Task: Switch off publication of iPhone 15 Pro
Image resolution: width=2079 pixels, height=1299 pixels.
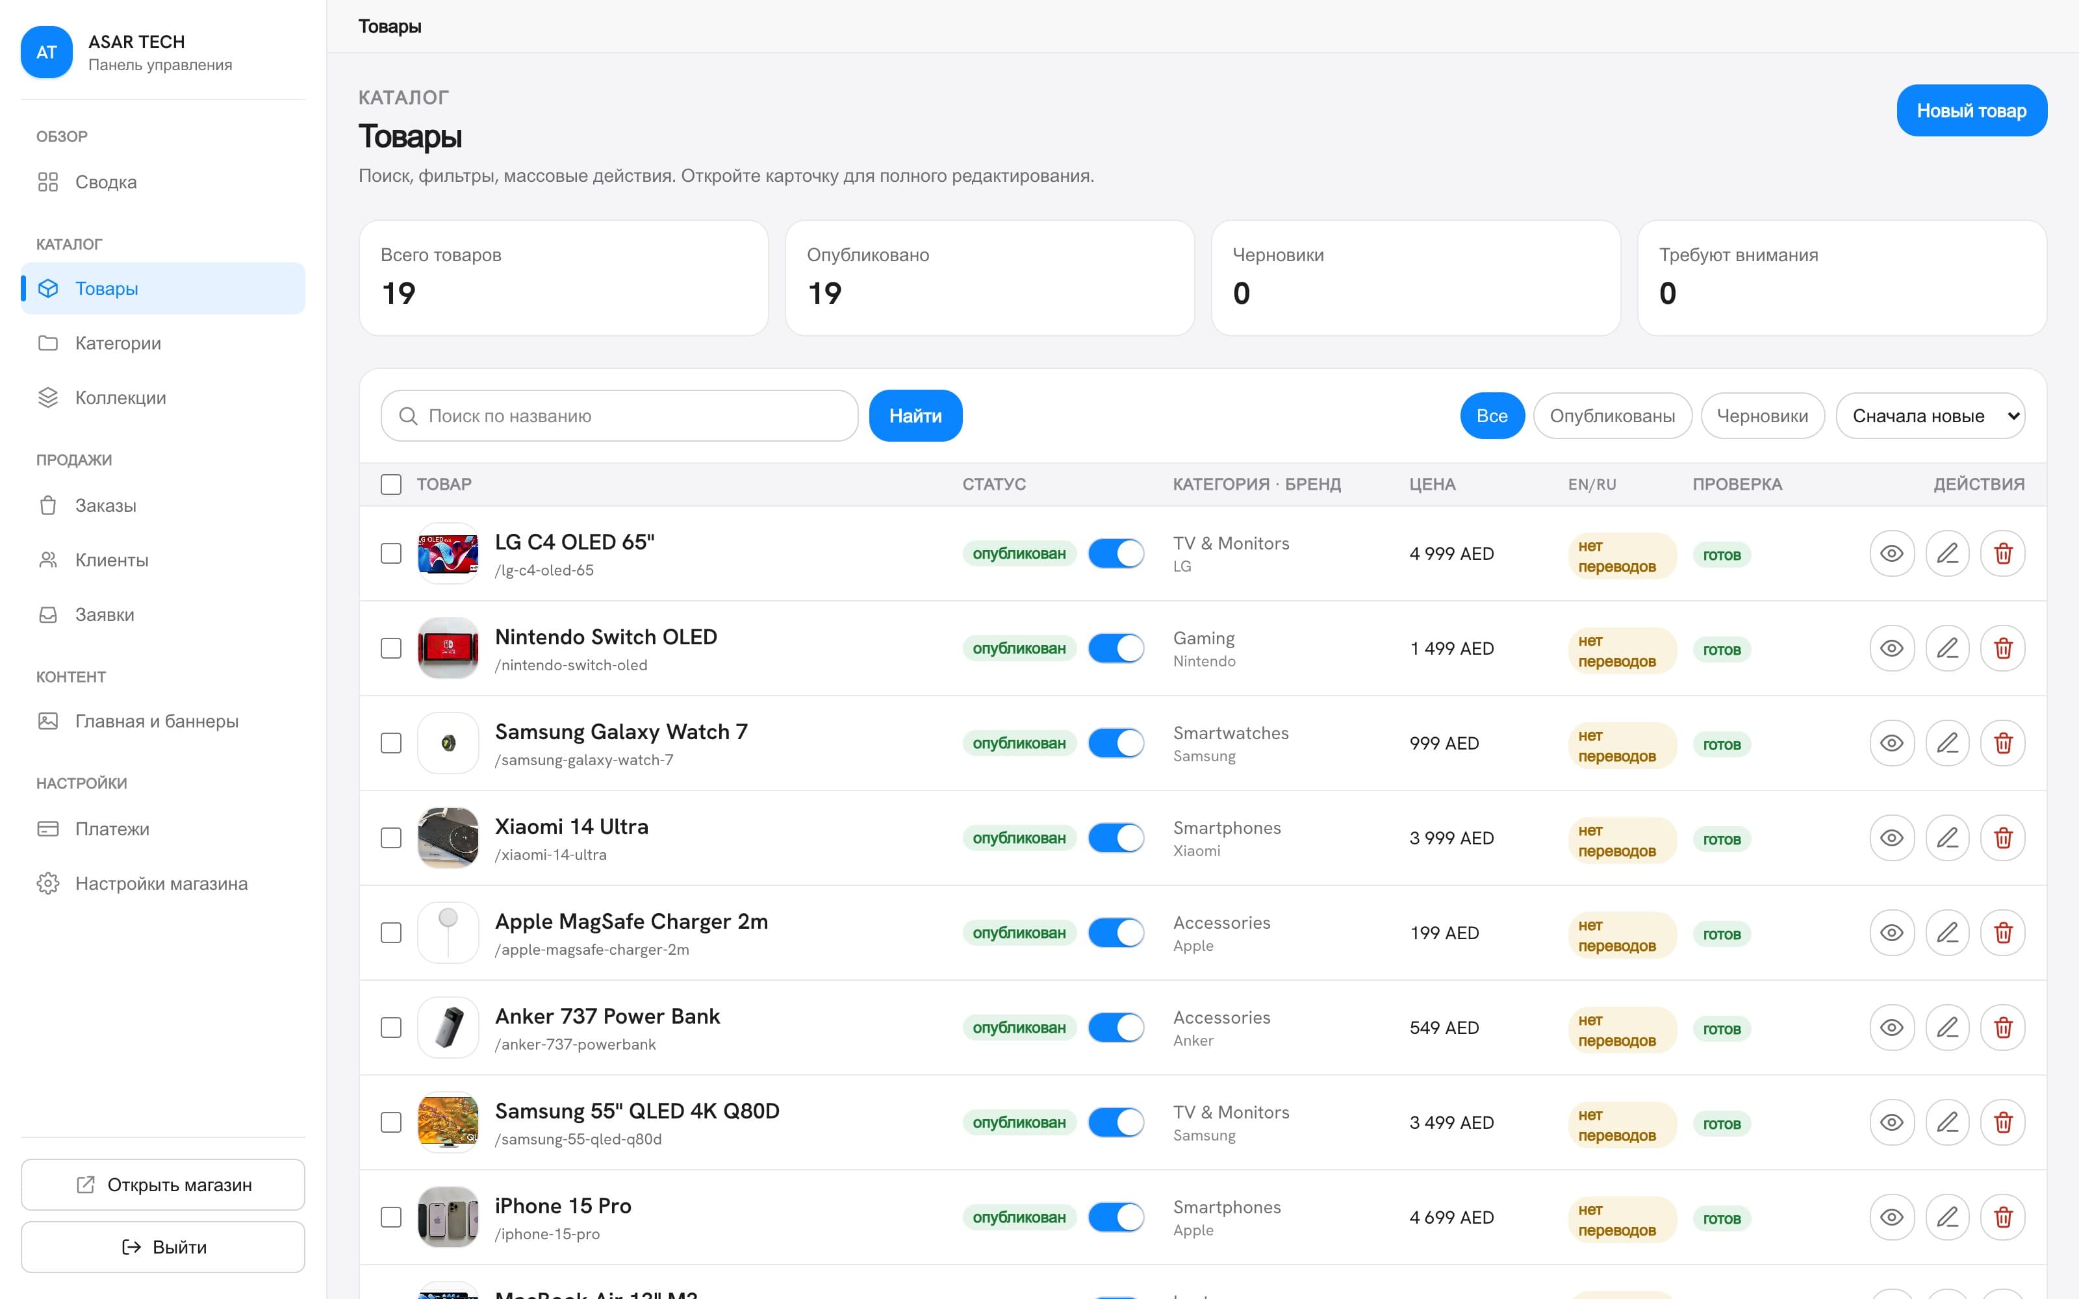Action: tap(1116, 1217)
